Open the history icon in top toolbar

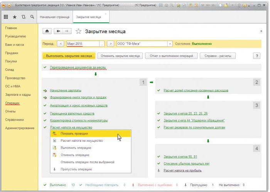[24, 17]
